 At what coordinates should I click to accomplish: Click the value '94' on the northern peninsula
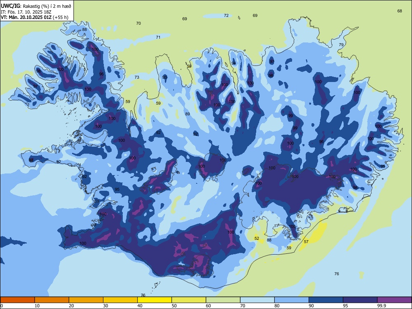click(x=234, y=63)
